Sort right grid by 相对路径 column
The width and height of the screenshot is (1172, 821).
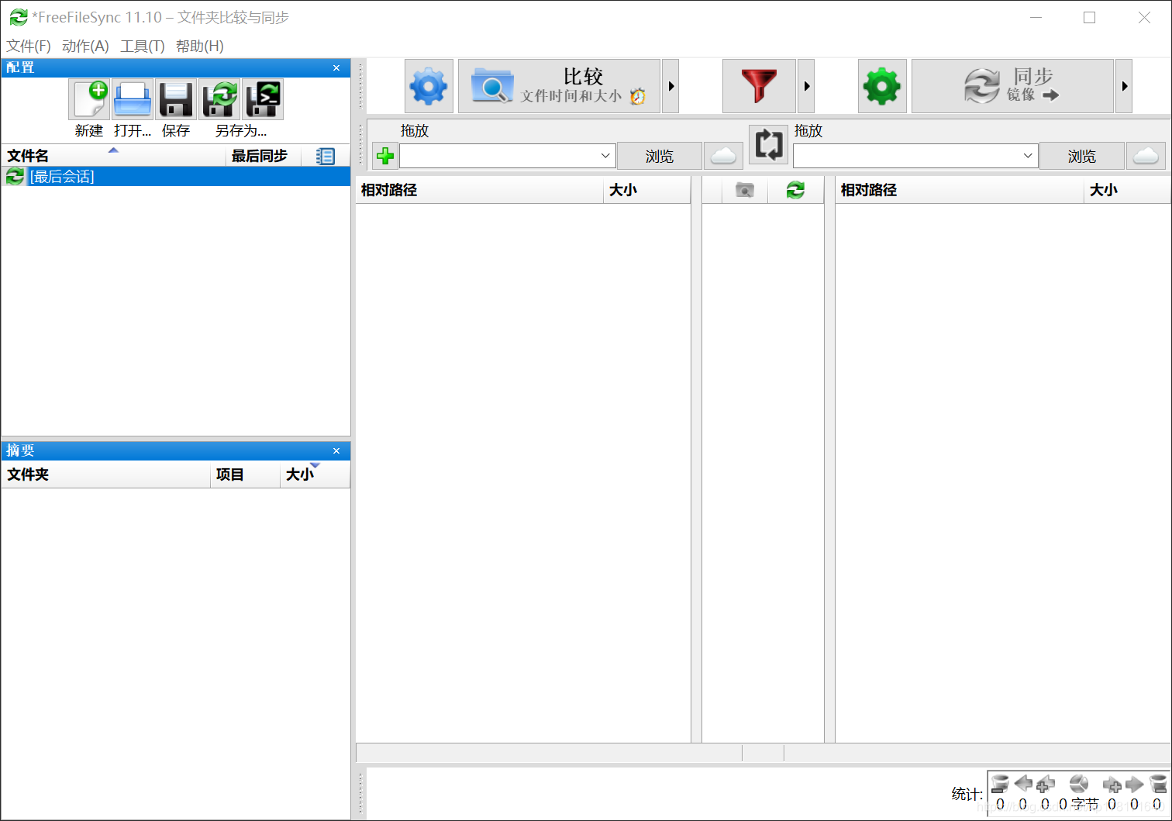click(960, 190)
